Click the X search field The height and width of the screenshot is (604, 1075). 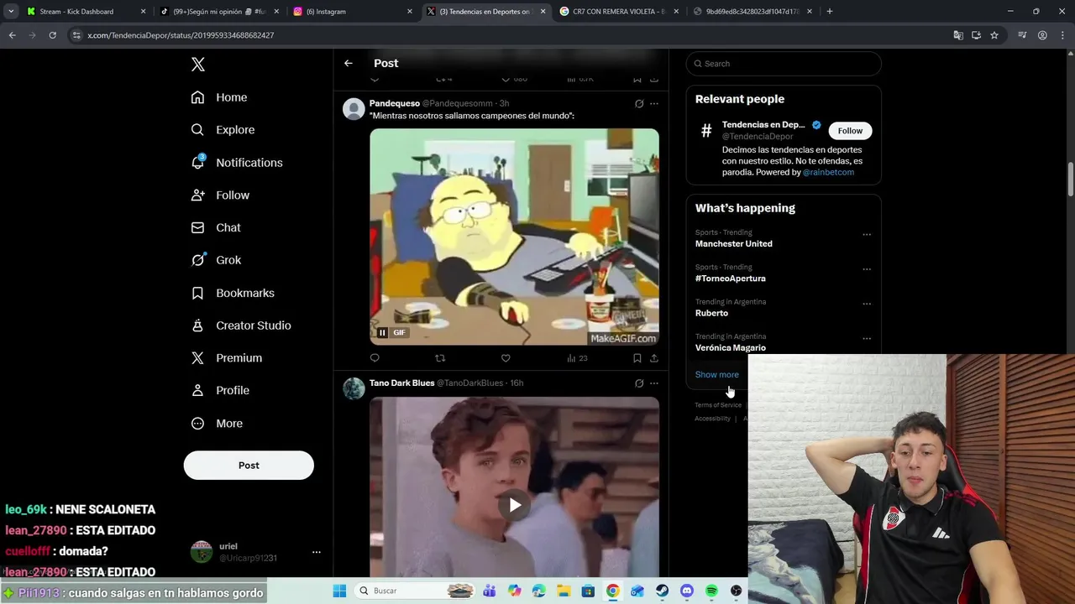(x=784, y=64)
